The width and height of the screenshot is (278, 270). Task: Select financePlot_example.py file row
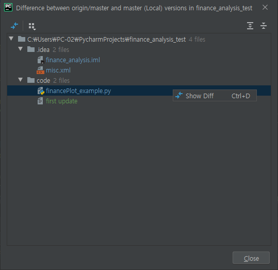click(x=139, y=91)
